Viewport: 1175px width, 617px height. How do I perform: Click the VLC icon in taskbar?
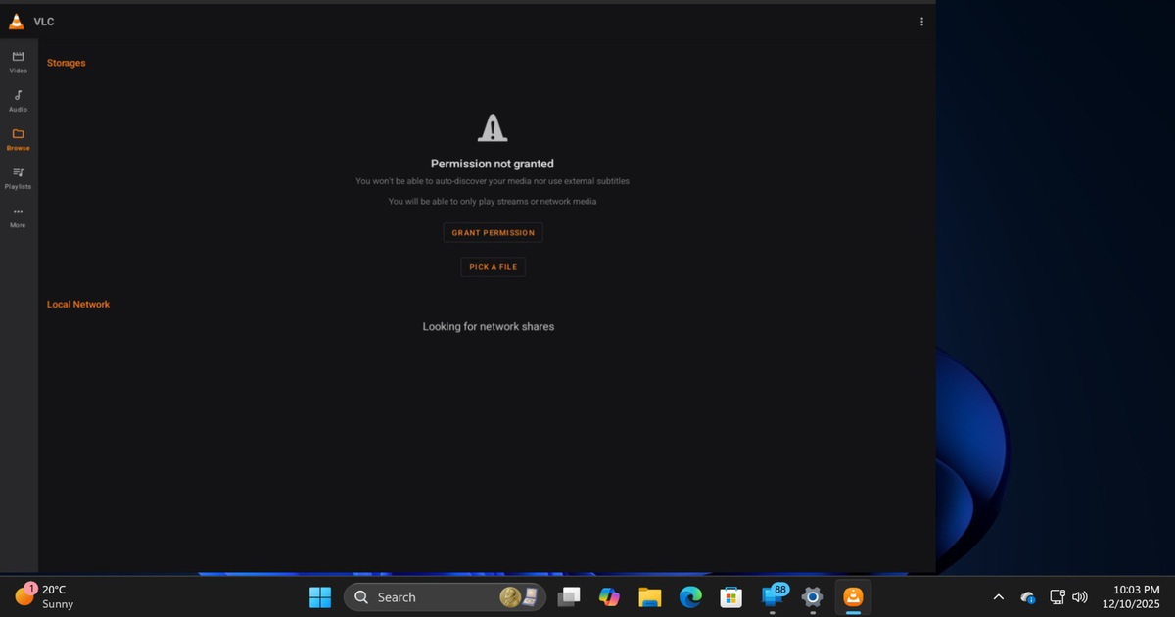[x=853, y=596]
